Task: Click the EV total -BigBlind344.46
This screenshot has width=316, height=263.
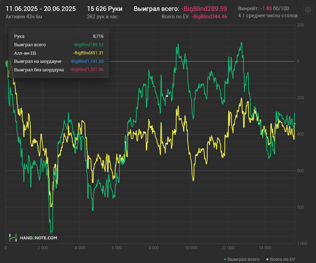Action: click(209, 16)
